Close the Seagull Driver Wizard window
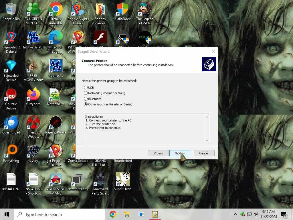Image resolution: width=293 pixels, height=220 pixels. (213, 51)
